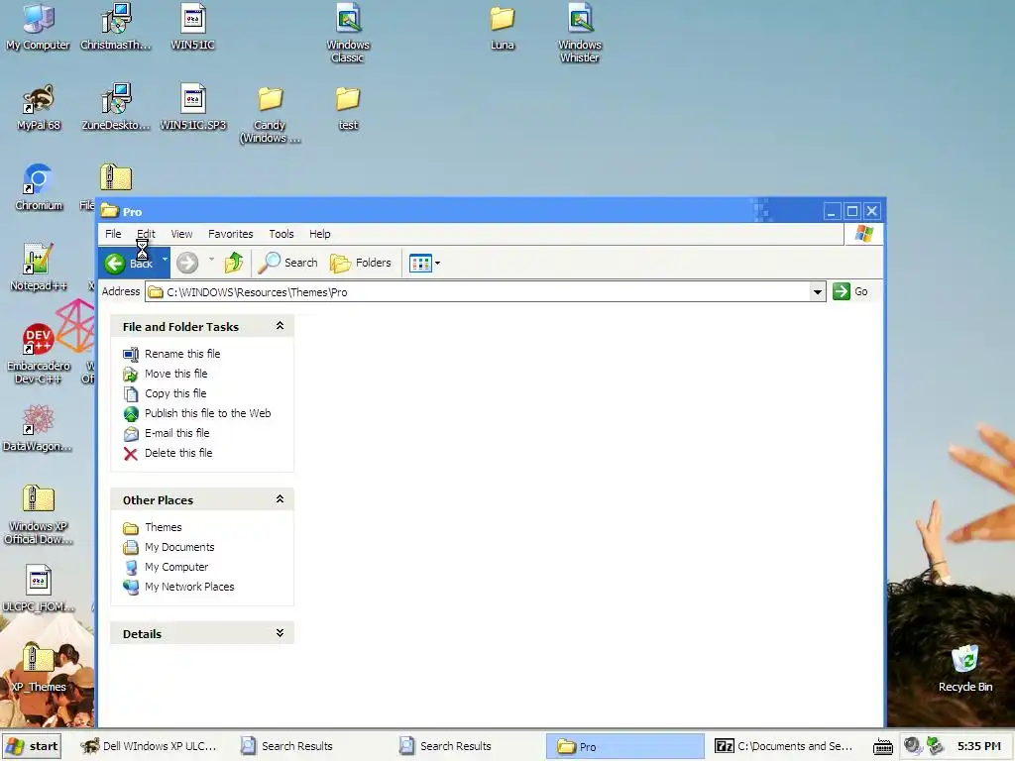The height and width of the screenshot is (761, 1015).
Task: Select the ZuneDeskto... desktop icon
Action: 116,108
